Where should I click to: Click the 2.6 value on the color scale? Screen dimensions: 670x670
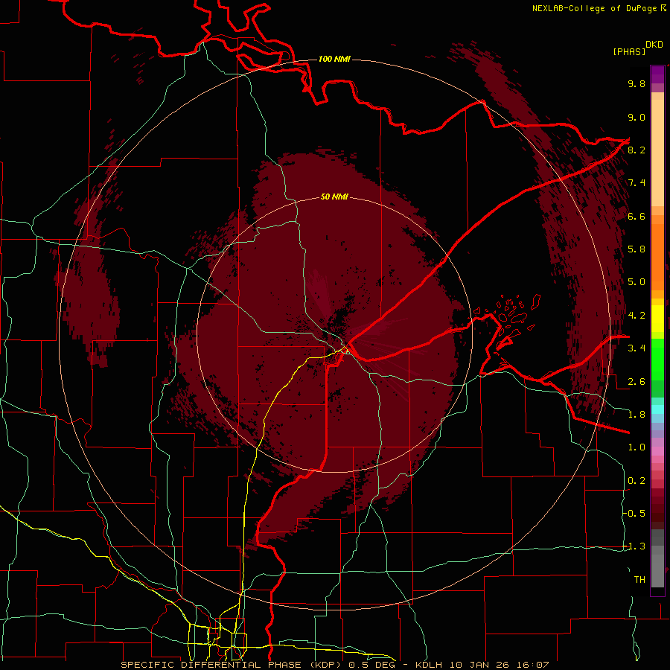636,382
